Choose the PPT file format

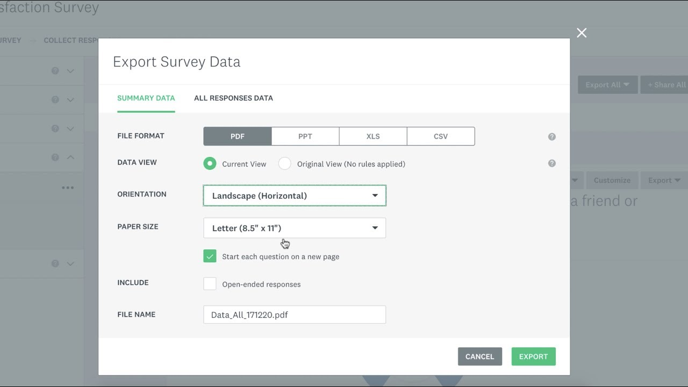305,137
